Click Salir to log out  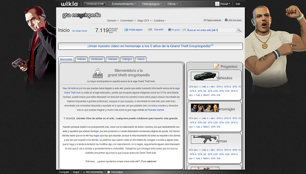[238, 4]
